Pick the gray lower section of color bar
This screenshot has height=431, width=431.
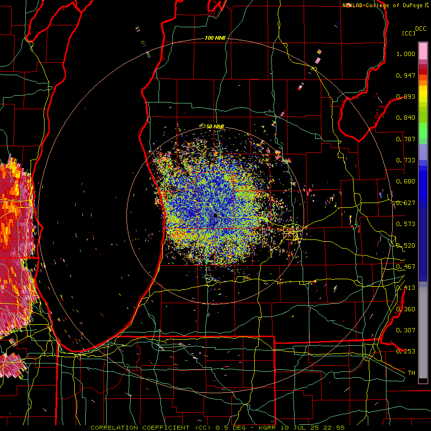(423, 333)
